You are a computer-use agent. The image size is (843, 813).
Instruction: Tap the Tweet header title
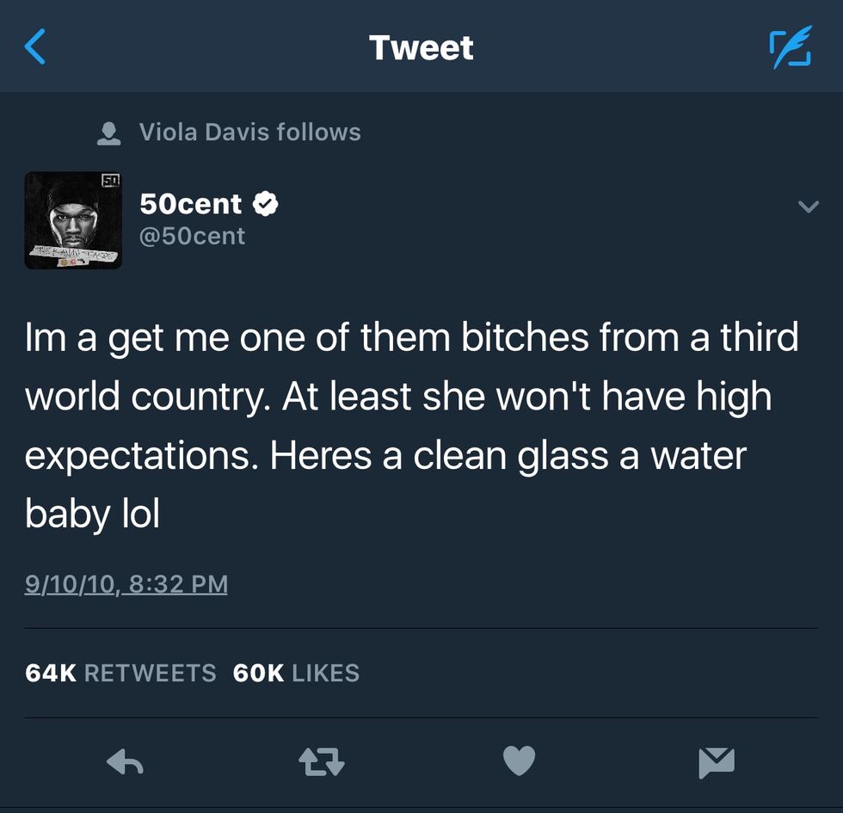421,47
